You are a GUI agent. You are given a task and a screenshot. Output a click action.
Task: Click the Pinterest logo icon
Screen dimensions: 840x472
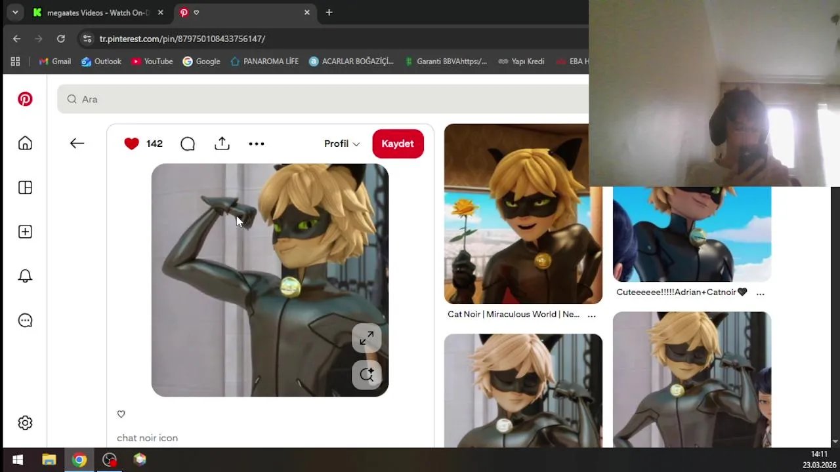pos(25,99)
